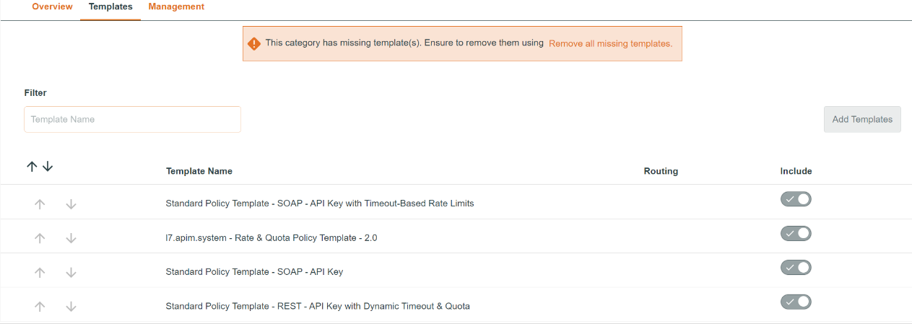
Task: Switch to the Management tab
Action: point(176,7)
